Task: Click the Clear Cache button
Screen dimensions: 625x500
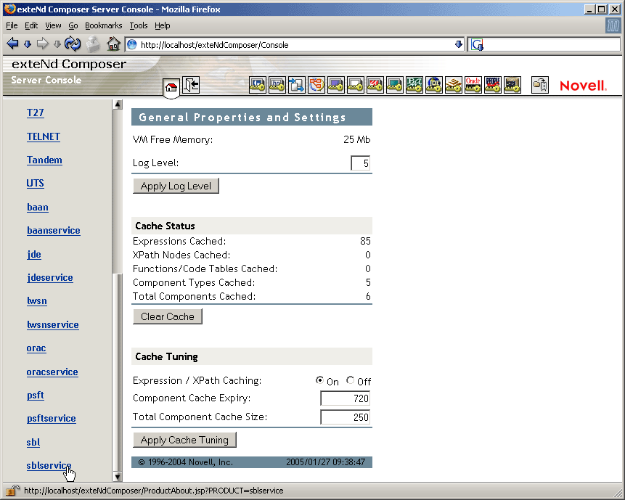Action: click(x=168, y=316)
